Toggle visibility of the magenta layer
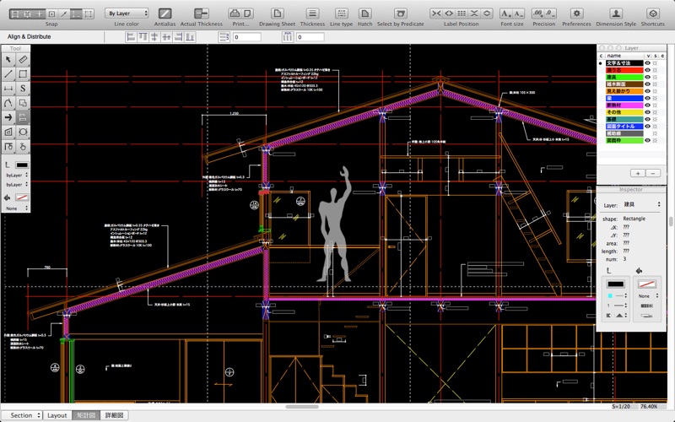This screenshot has height=422, width=675. [647, 105]
